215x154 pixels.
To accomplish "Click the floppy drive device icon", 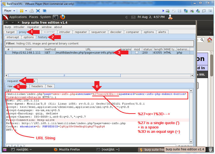I will (x=180, y=11).
